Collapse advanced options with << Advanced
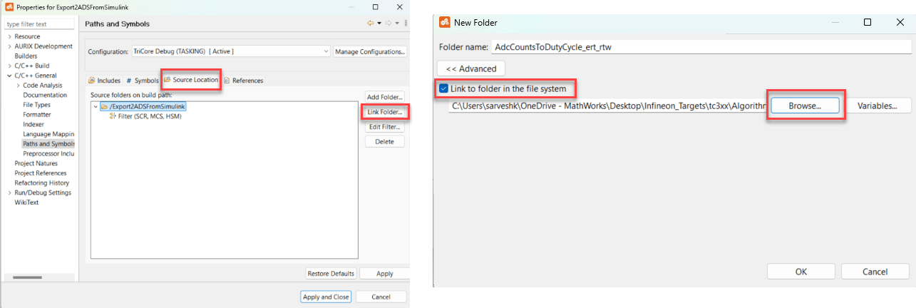Screen dimensions: 916x308 click(471, 68)
